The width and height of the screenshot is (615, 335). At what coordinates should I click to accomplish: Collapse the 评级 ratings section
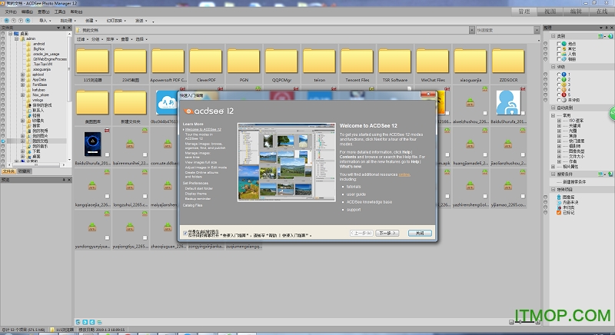click(553, 67)
